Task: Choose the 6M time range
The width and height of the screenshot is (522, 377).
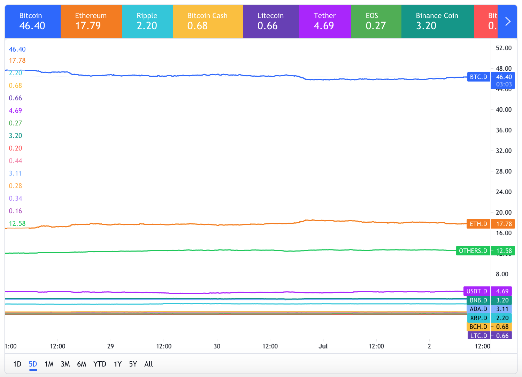Action: click(x=82, y=364)
